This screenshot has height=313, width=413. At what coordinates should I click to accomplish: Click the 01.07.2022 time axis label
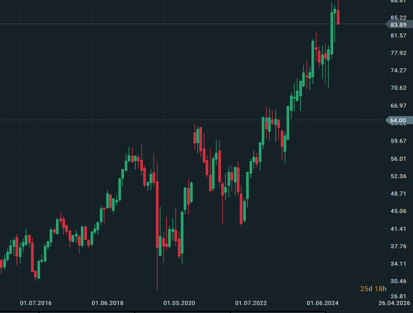[x=251, y=303]
